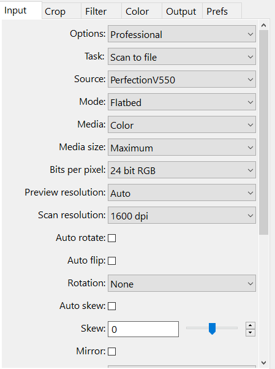Increase Skew with the up stepper arrow
This screenshot has width=275, height=369.
251,325
